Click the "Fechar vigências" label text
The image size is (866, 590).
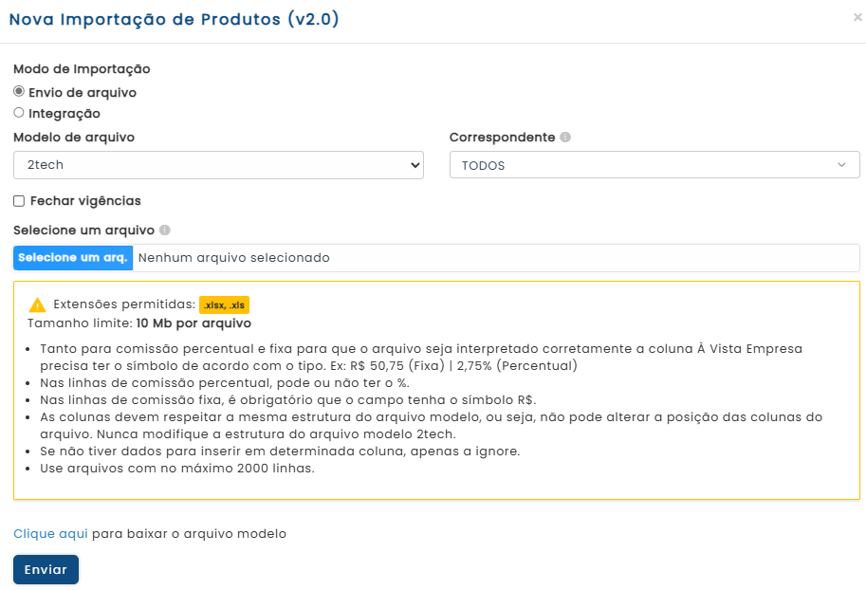point(85,201)
